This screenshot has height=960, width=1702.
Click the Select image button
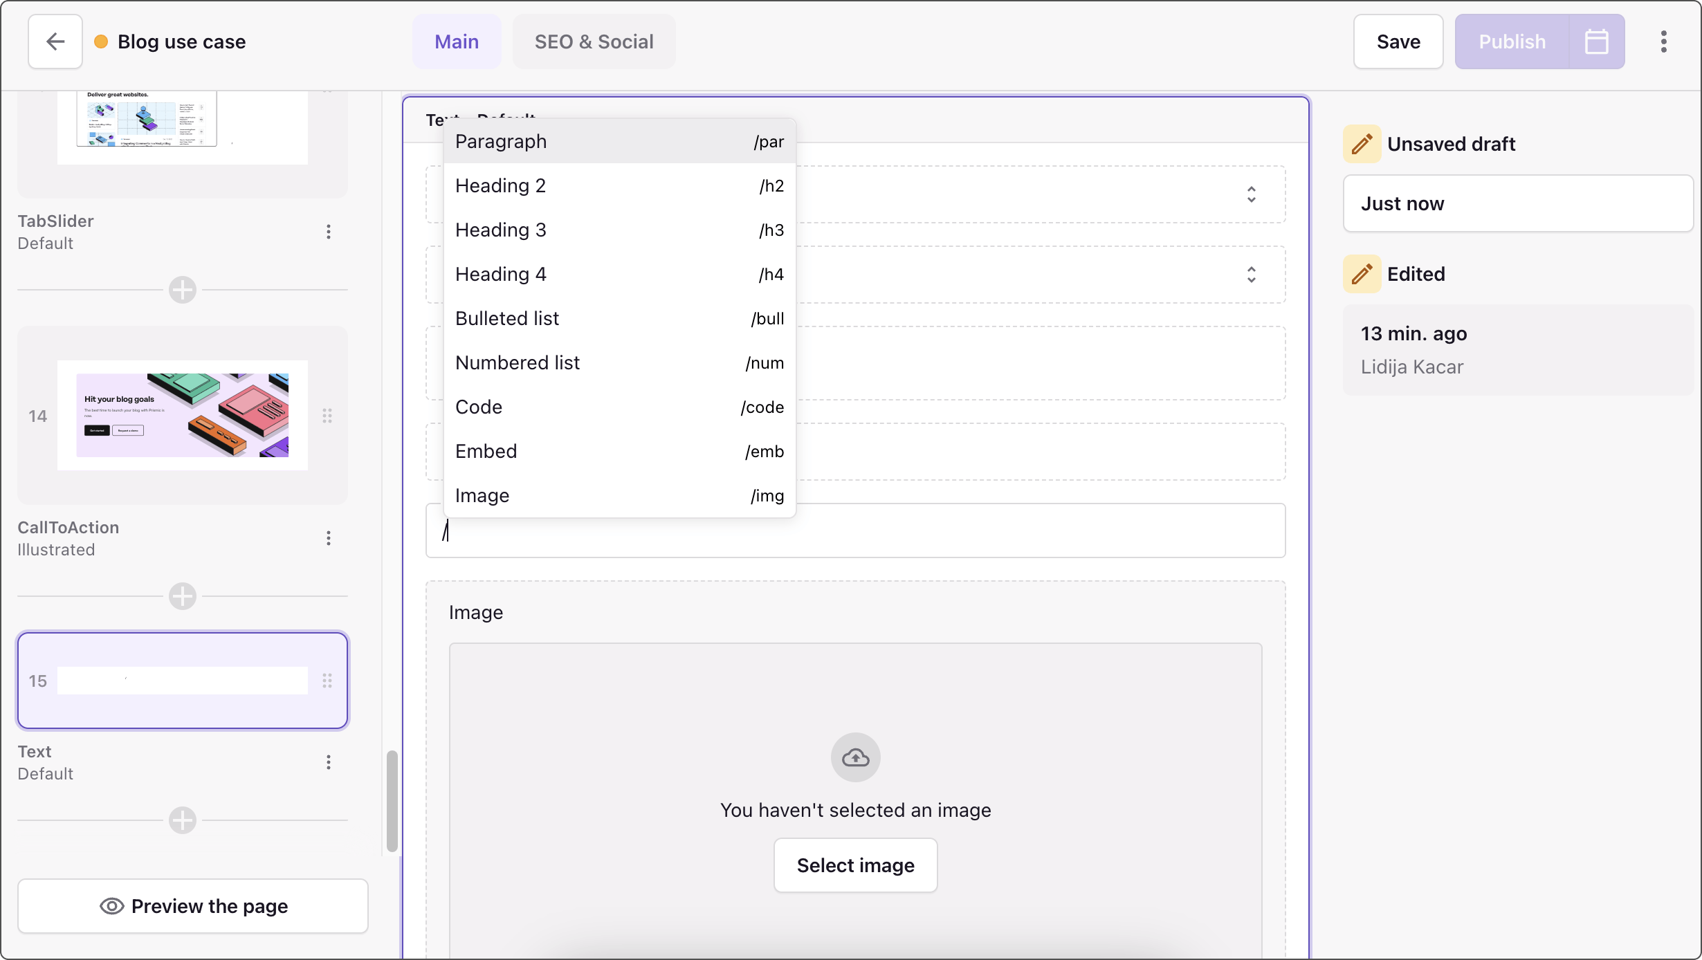click(855, 865)
